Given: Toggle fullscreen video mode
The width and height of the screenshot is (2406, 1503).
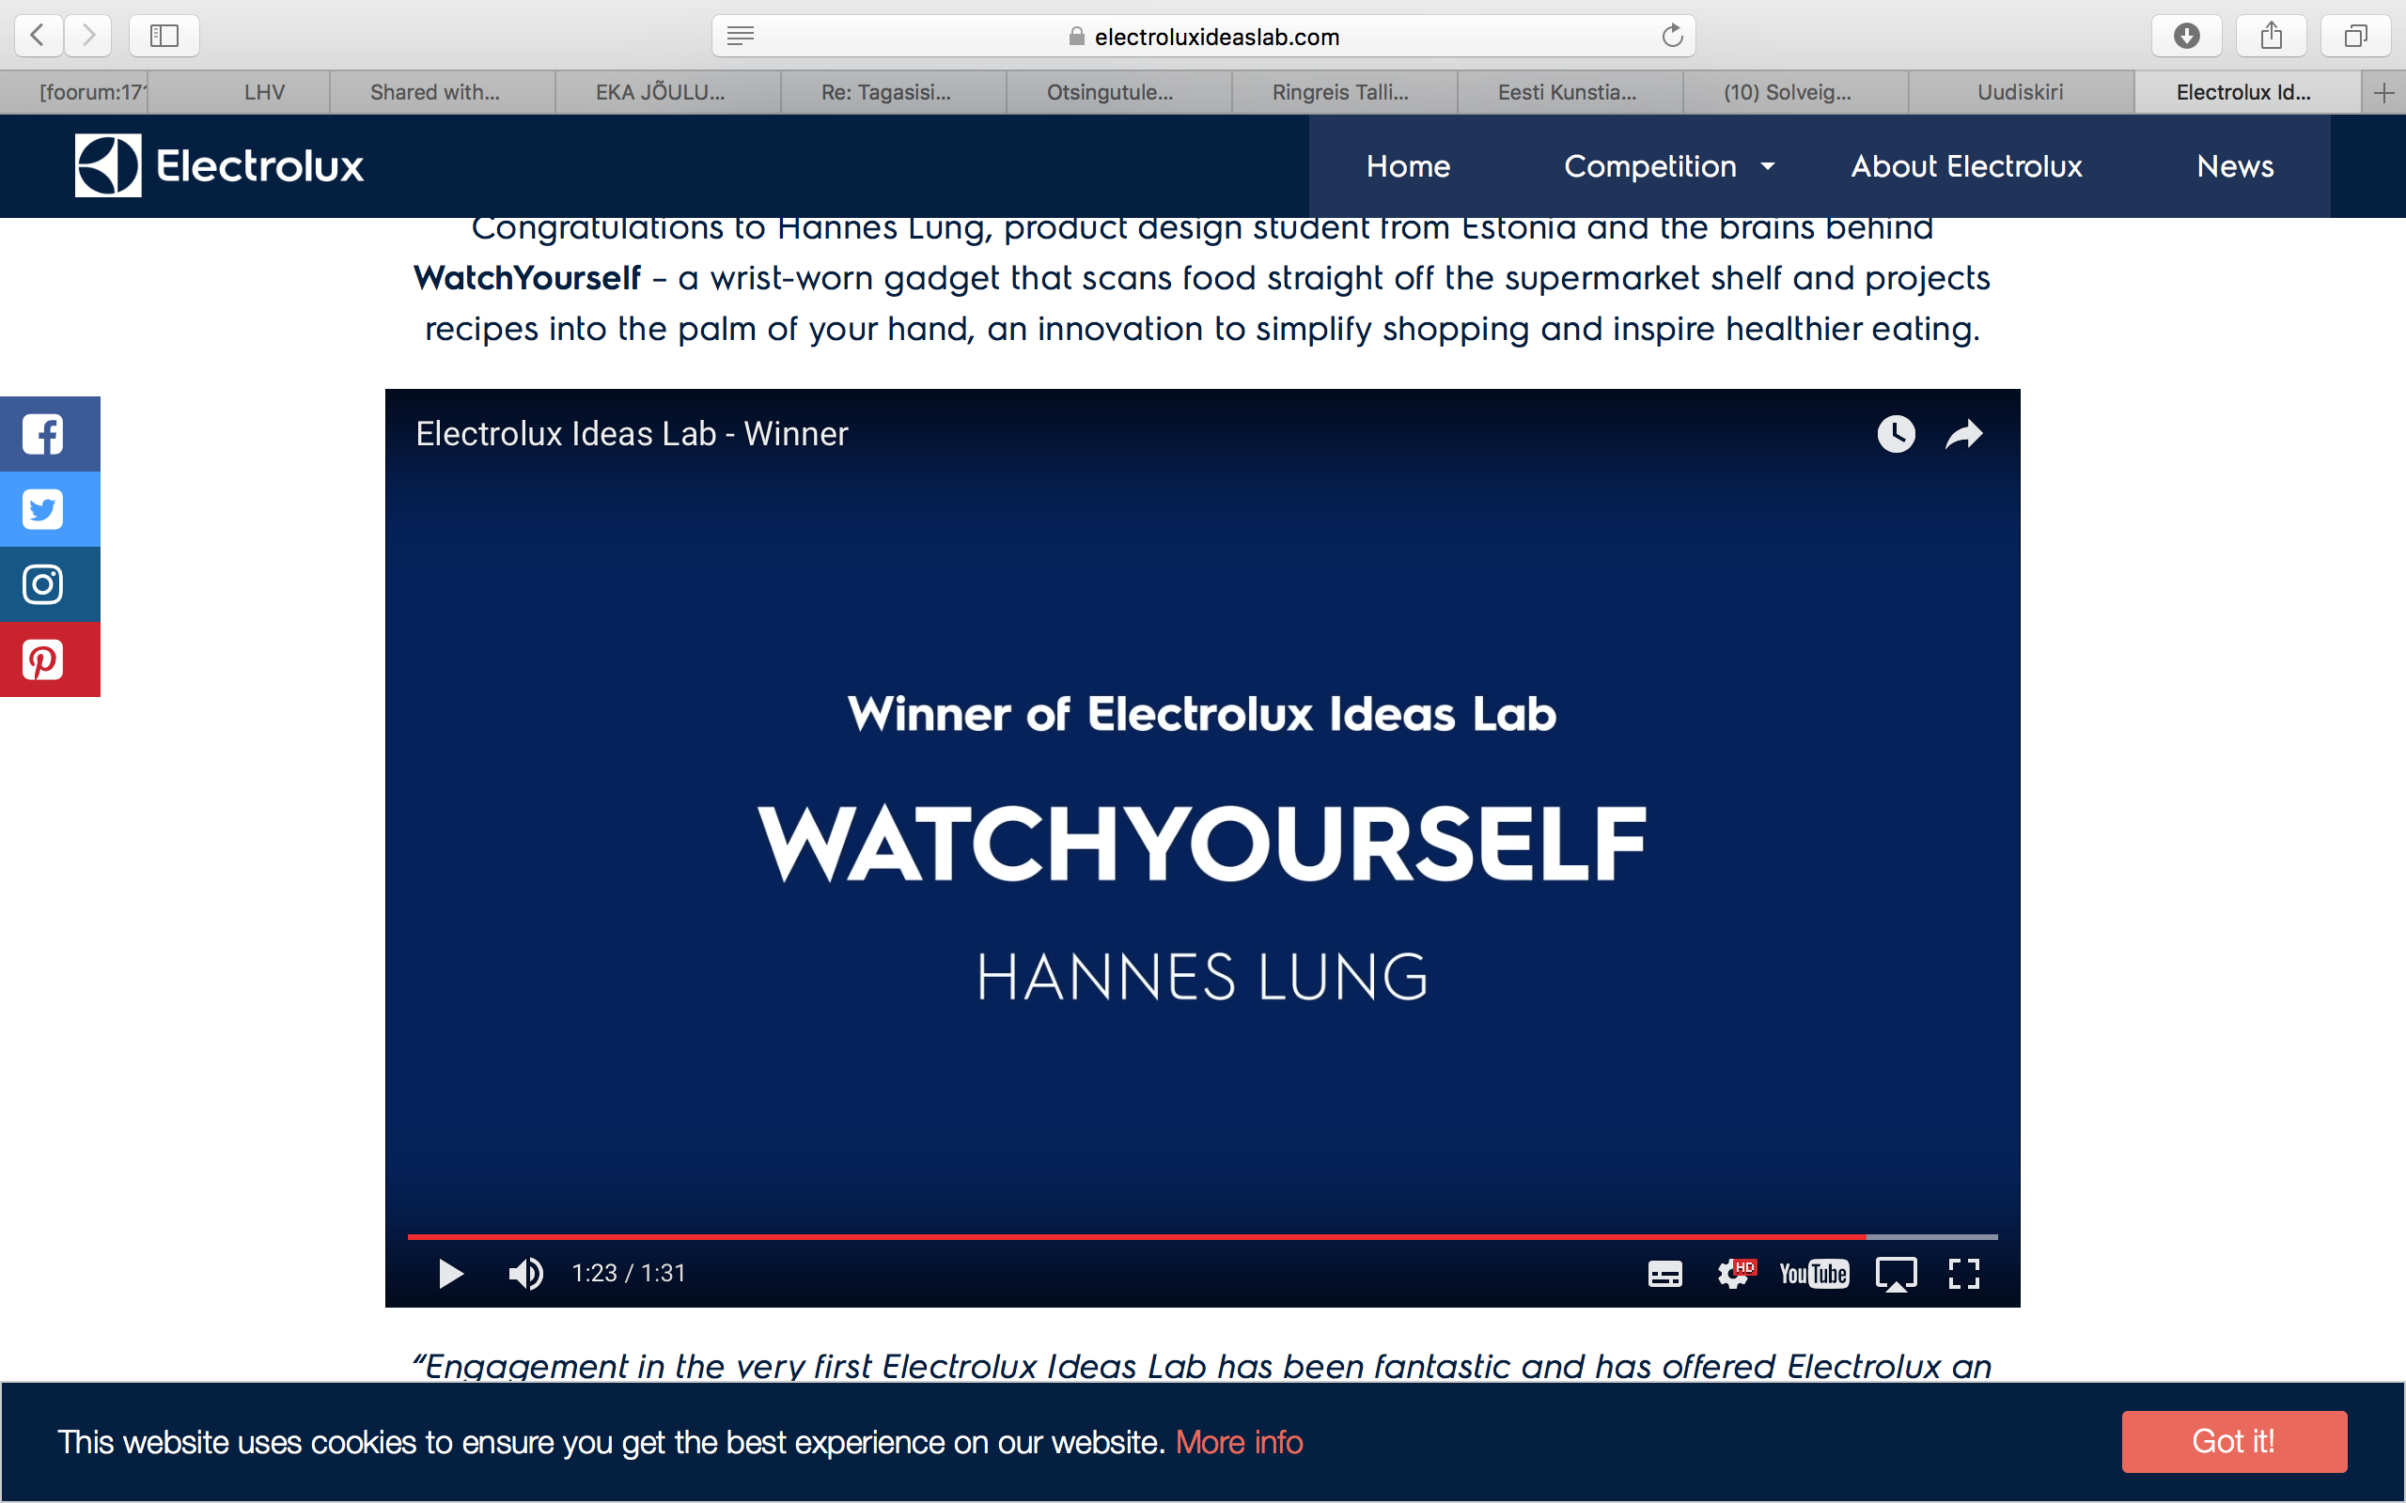Looking at the screenshot, I should pos(1963,1274).
